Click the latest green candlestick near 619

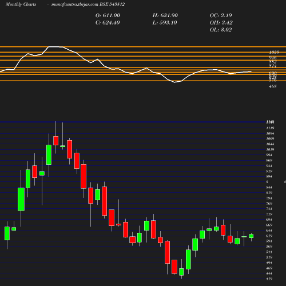pos(251,236)
